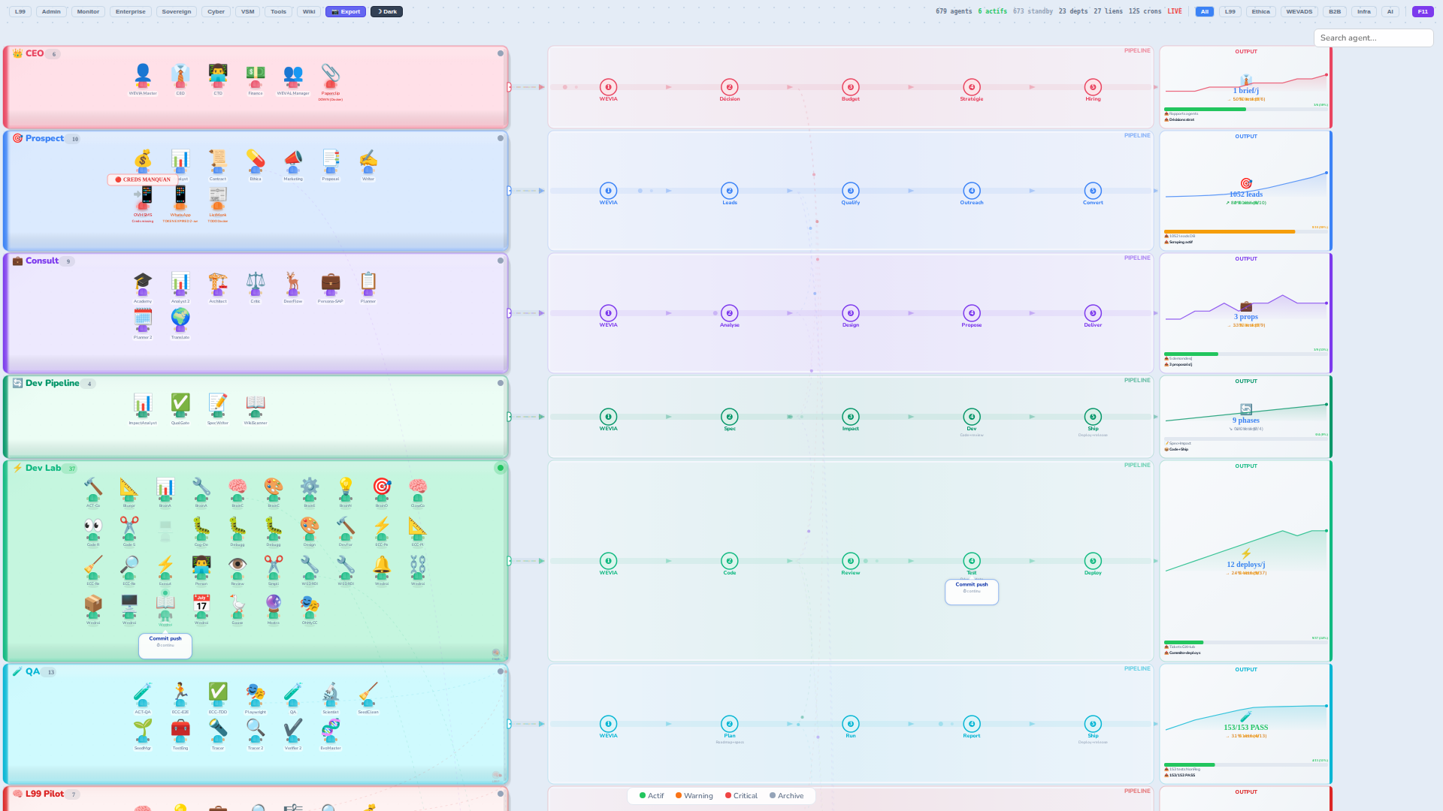Image resolution: width=1443 pixels, height=811 pixels.
Task: Switch to the WEVADS filter tab
Action: (x=1299, y=11)
